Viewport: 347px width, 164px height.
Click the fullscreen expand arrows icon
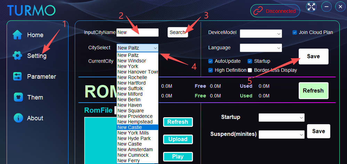pyautogui.click(x=311, y=7)
